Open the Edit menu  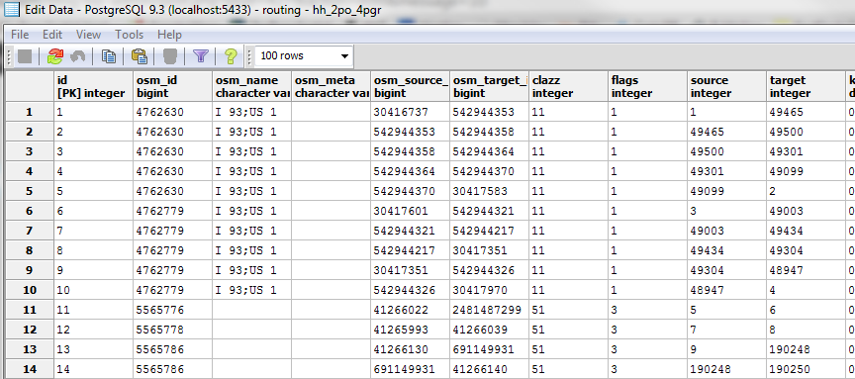(52, 35)
